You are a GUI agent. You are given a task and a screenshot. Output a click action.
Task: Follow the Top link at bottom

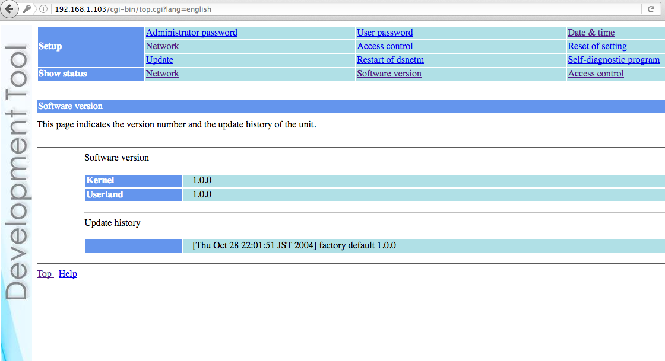pos(44,274)
